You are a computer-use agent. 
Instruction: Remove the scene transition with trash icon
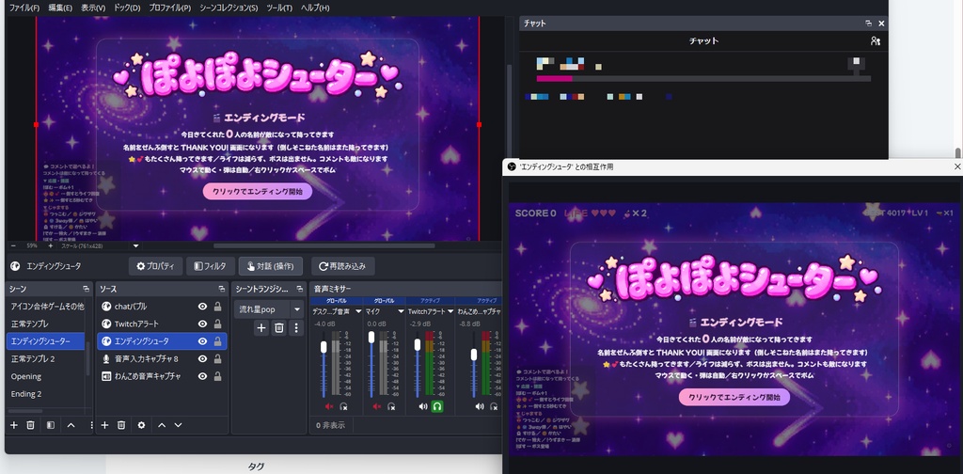point(278,328)
